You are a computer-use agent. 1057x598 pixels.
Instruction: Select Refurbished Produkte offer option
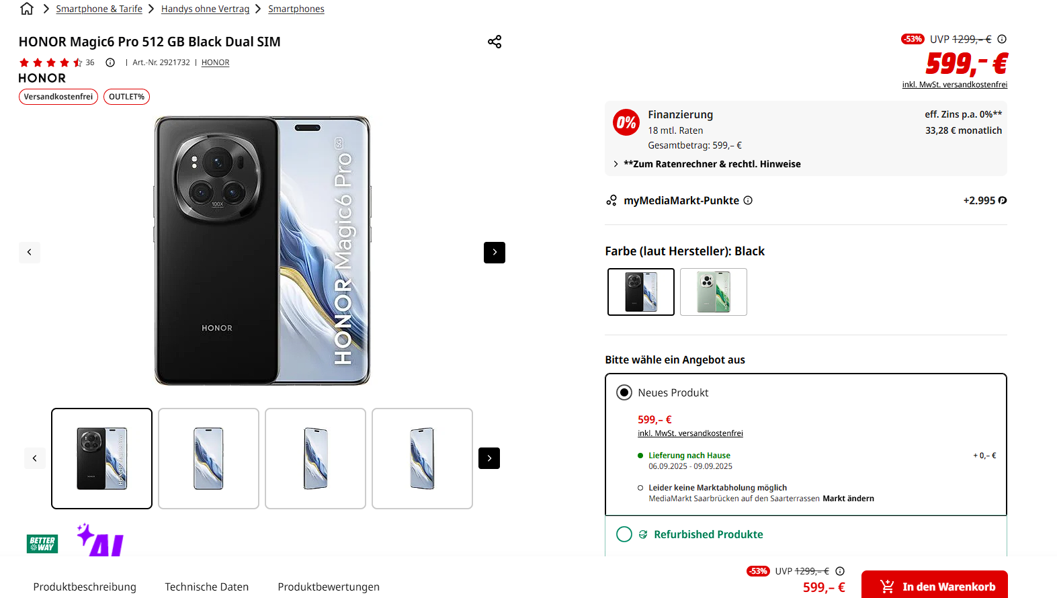pos(624,534)
